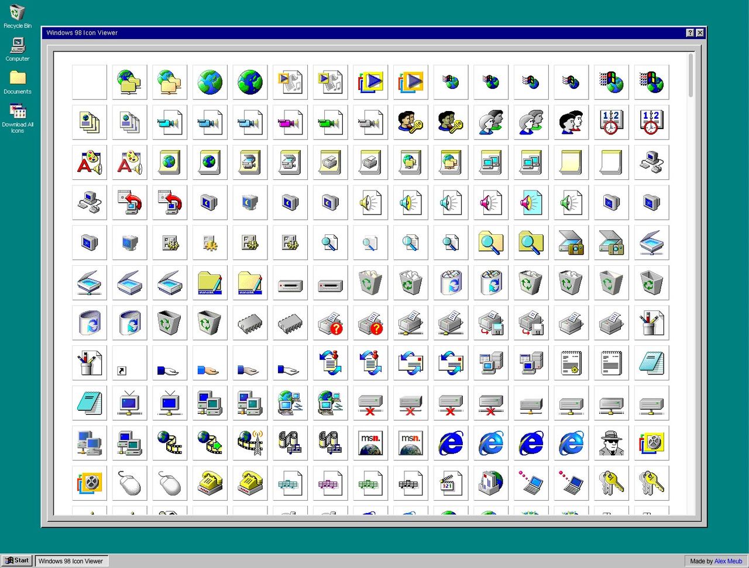Click the magenta speaker on cyan page icon
The width and height of the screenshot is (749, 568).
[x=531, y=202]
